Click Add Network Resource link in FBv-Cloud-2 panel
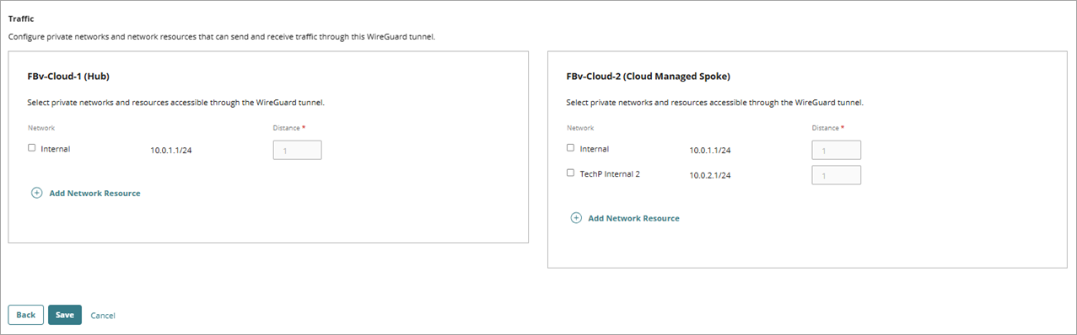Screen dimensions: 1077x335 (x=633, y=218)
